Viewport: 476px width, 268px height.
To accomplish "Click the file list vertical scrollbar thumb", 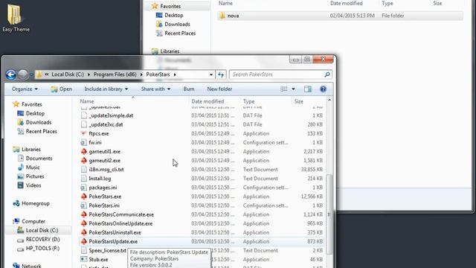I will pos(329,214).
